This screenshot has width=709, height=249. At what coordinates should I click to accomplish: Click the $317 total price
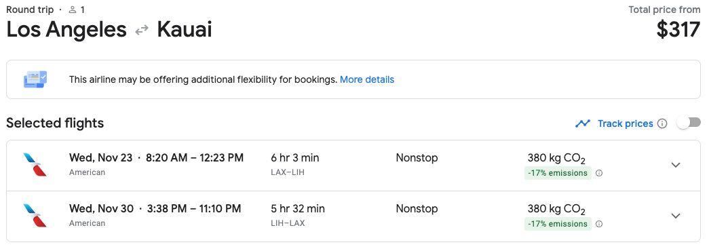[678, 30]
